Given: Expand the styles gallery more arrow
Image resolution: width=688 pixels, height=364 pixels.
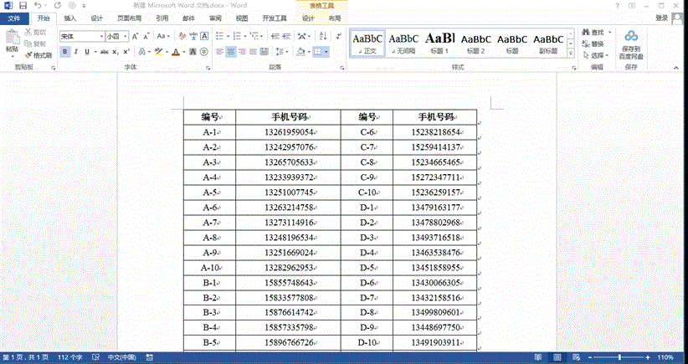Looking at the screenshot, I should pyautogui.click(x=572, y=53).
